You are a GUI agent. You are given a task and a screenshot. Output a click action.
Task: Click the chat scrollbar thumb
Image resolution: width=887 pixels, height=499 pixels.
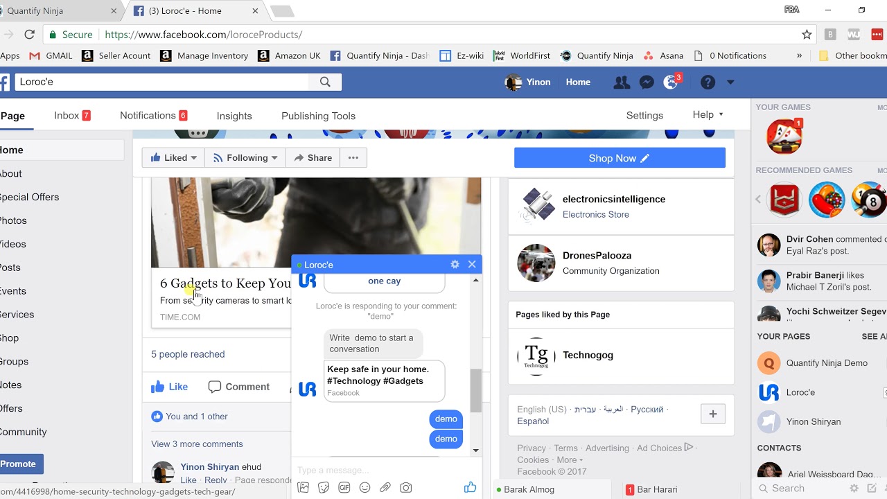point(475,390)
